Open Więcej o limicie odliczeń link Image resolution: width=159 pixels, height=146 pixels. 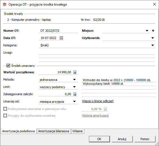(98, 101)
